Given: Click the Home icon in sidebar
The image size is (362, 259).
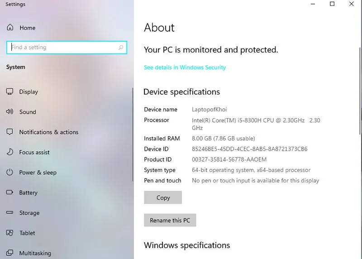Looking at the screenshot, I should pyautogui.click(x=10, y=28).
